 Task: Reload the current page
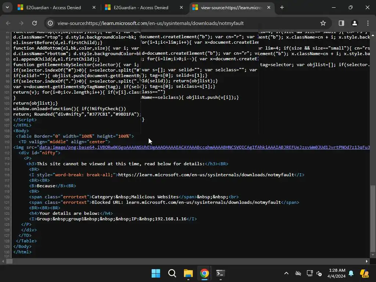pyautogui.click(x=35, y=23)
